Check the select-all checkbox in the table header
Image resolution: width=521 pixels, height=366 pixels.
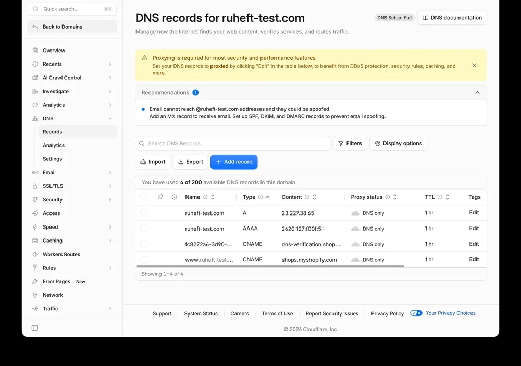[x=144, y=197]
